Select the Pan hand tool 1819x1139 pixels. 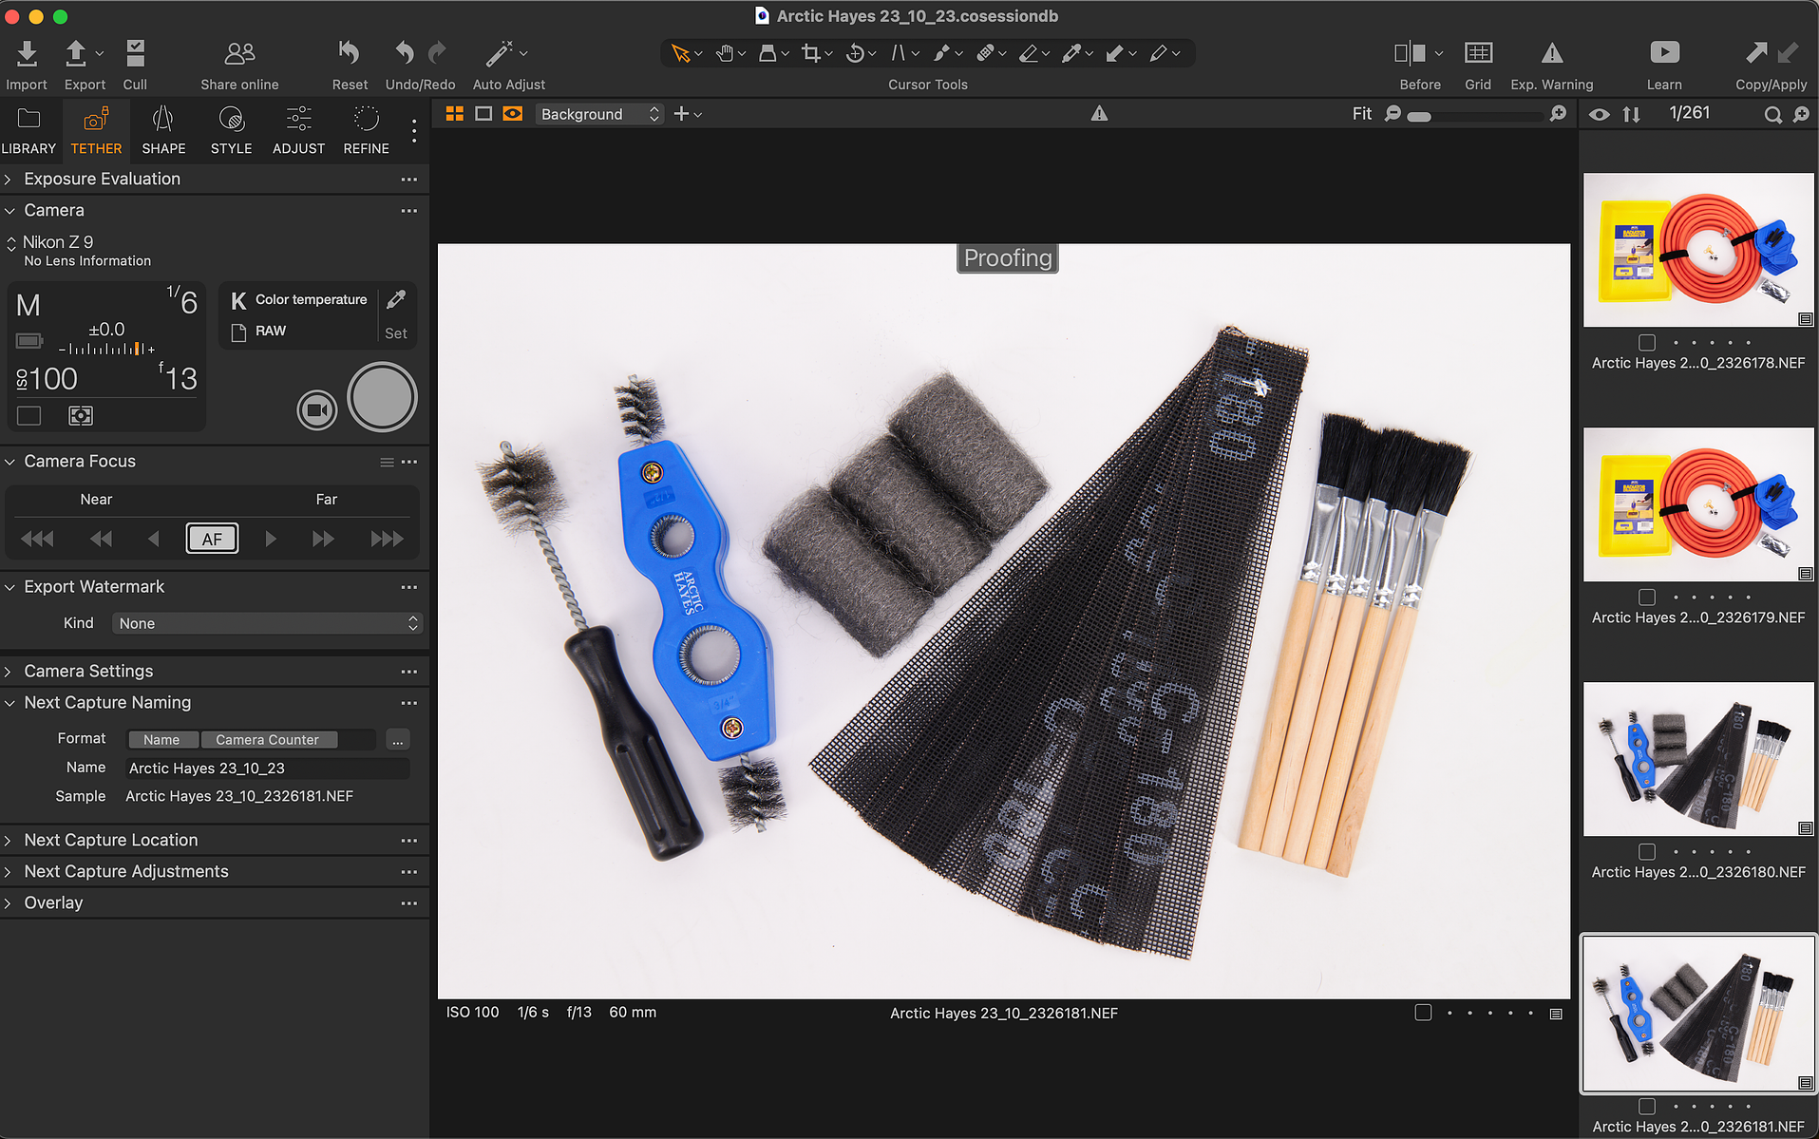coord(725,53)
